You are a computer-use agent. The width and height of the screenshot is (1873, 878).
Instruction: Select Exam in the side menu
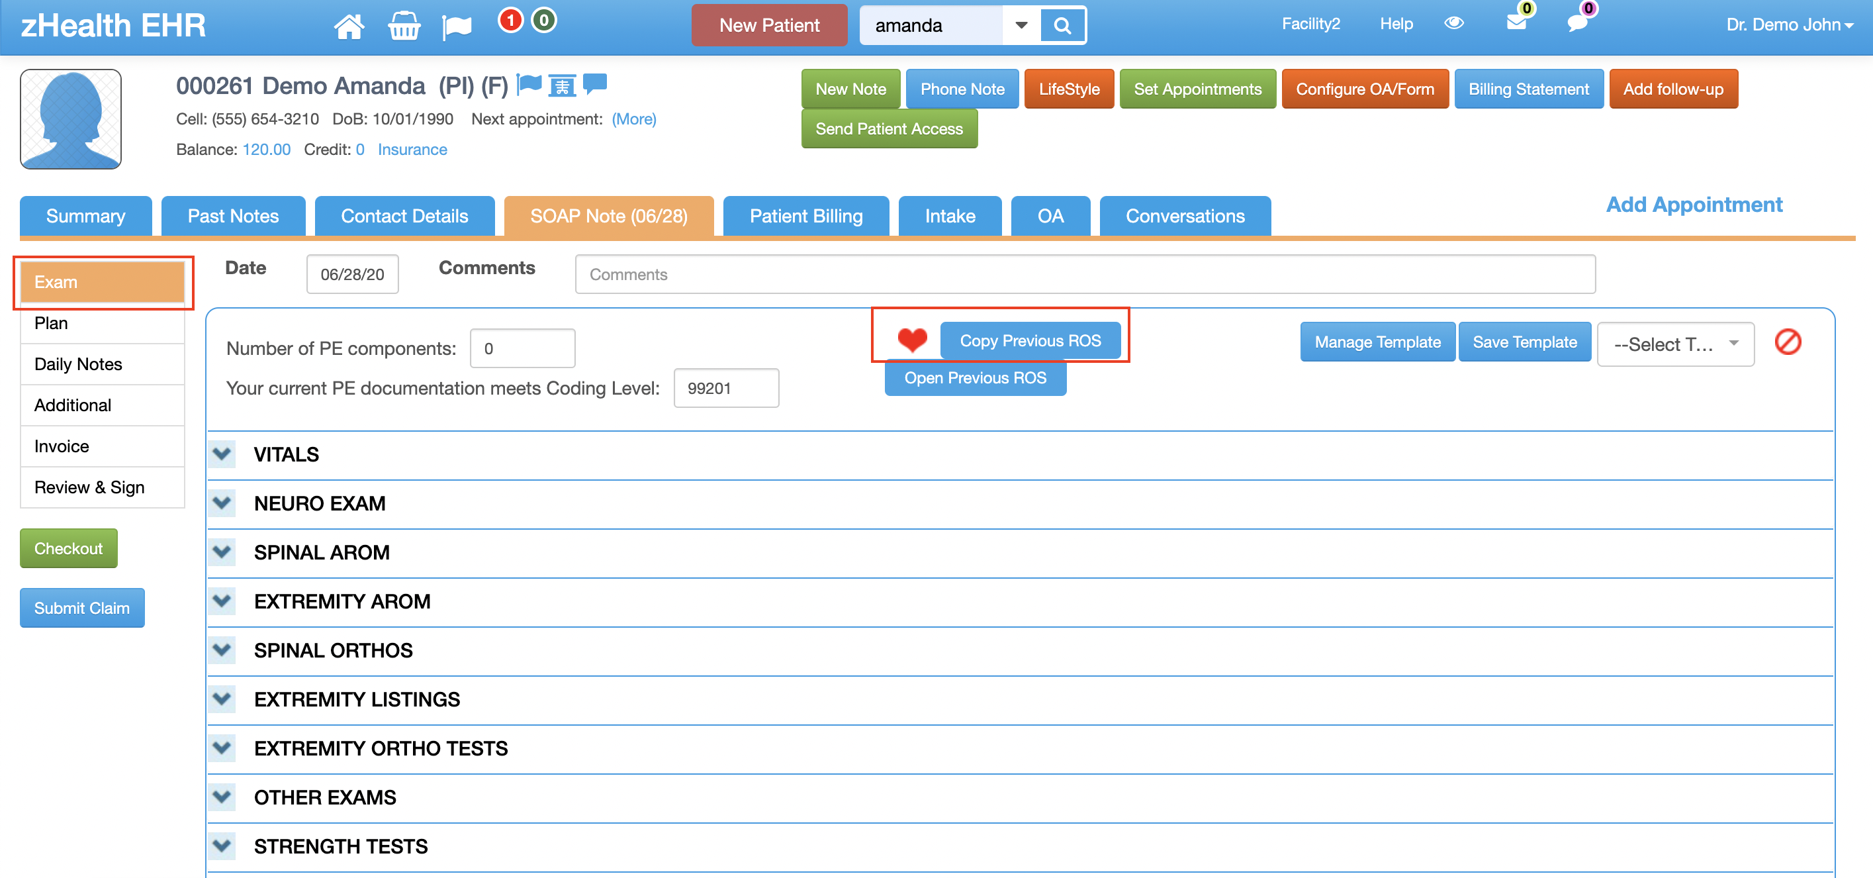coord(103,282)
